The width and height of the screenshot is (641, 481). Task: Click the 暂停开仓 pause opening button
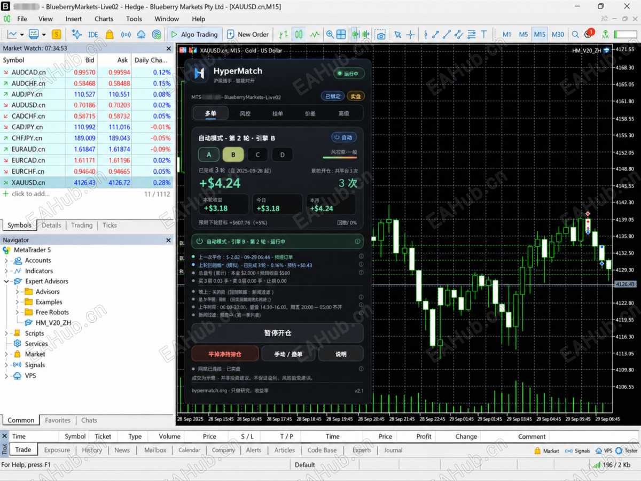[277, 332]
